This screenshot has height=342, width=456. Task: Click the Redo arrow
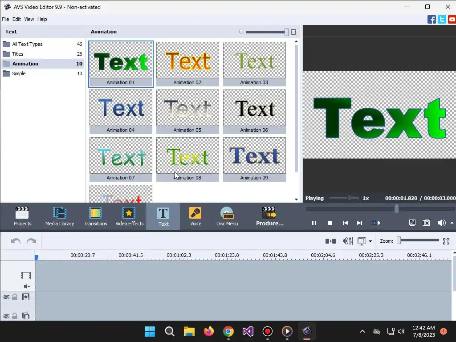32,241
